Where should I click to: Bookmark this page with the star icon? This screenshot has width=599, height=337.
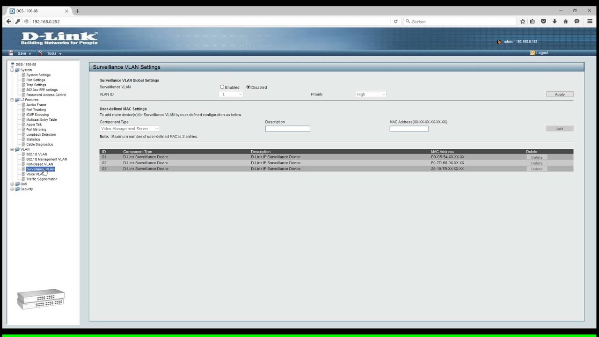tap(523, 22)
